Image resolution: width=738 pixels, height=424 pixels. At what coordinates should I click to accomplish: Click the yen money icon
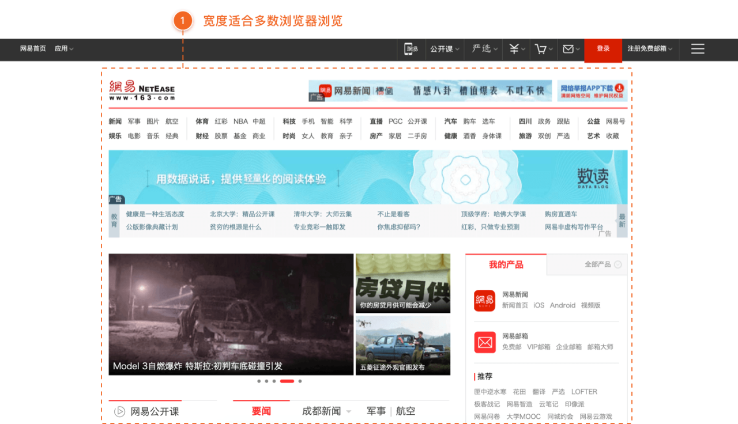coord(514,50)
